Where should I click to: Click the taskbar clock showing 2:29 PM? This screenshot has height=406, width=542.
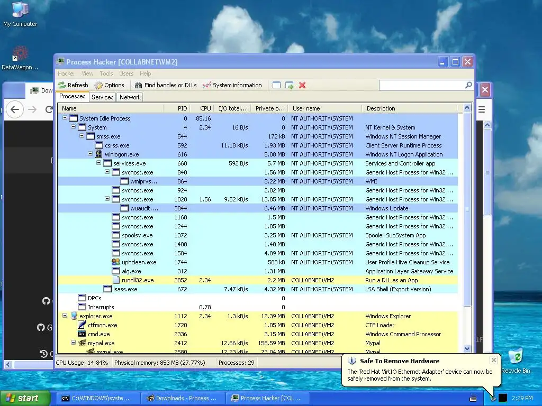tap(522, 398)
